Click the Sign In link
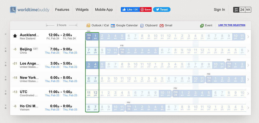259x123 pixels. tap(219, 10)
